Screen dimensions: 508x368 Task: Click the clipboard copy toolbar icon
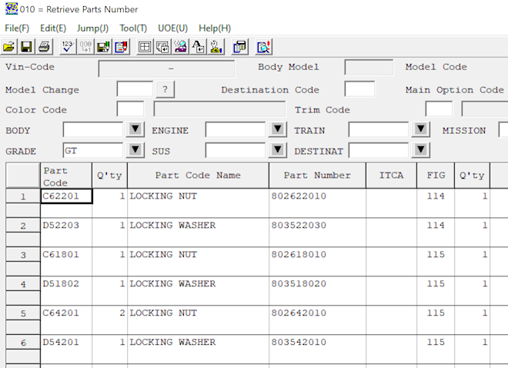(x=239, y=46)
